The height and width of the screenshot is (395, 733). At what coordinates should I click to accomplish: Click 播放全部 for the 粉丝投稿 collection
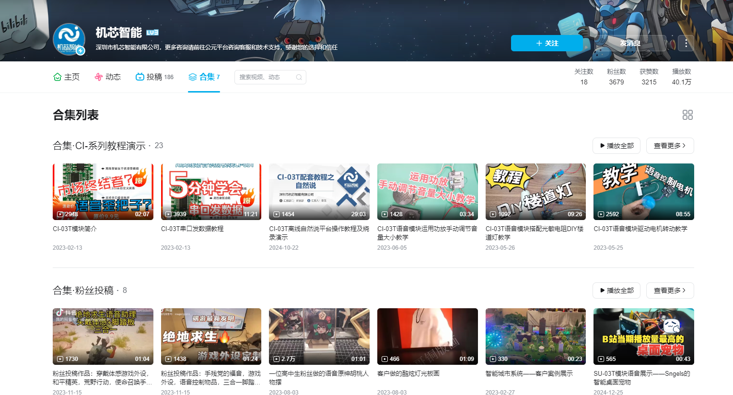pyautogui.click(x=616, y=290)
